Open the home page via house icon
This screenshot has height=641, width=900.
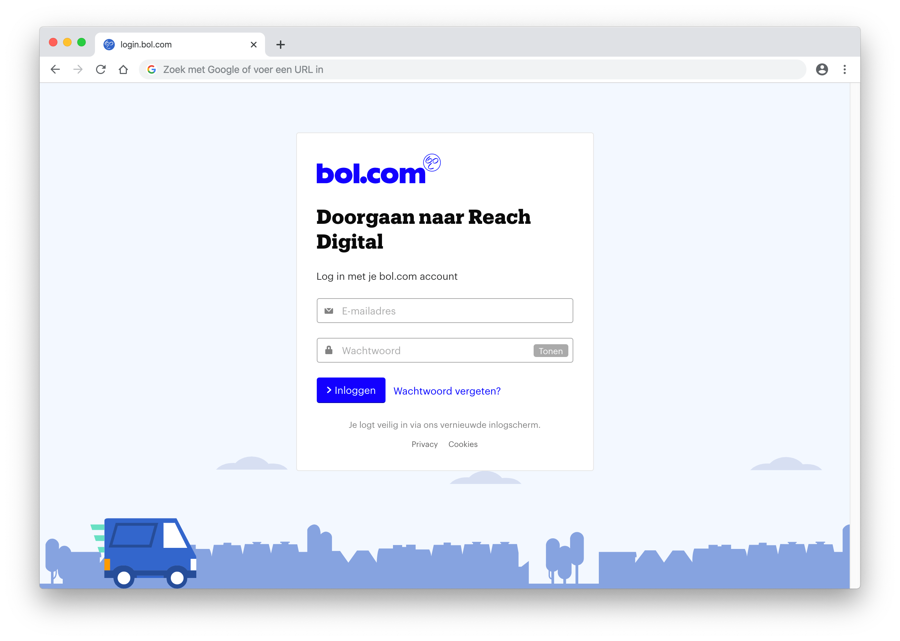tap(123, 69)
